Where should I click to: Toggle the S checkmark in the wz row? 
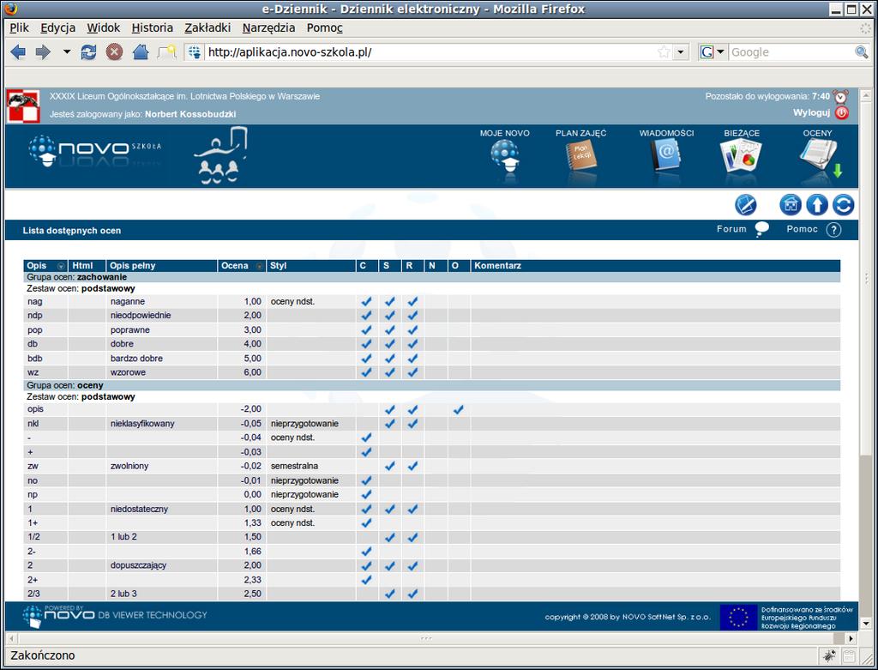(x=390, y=372)
